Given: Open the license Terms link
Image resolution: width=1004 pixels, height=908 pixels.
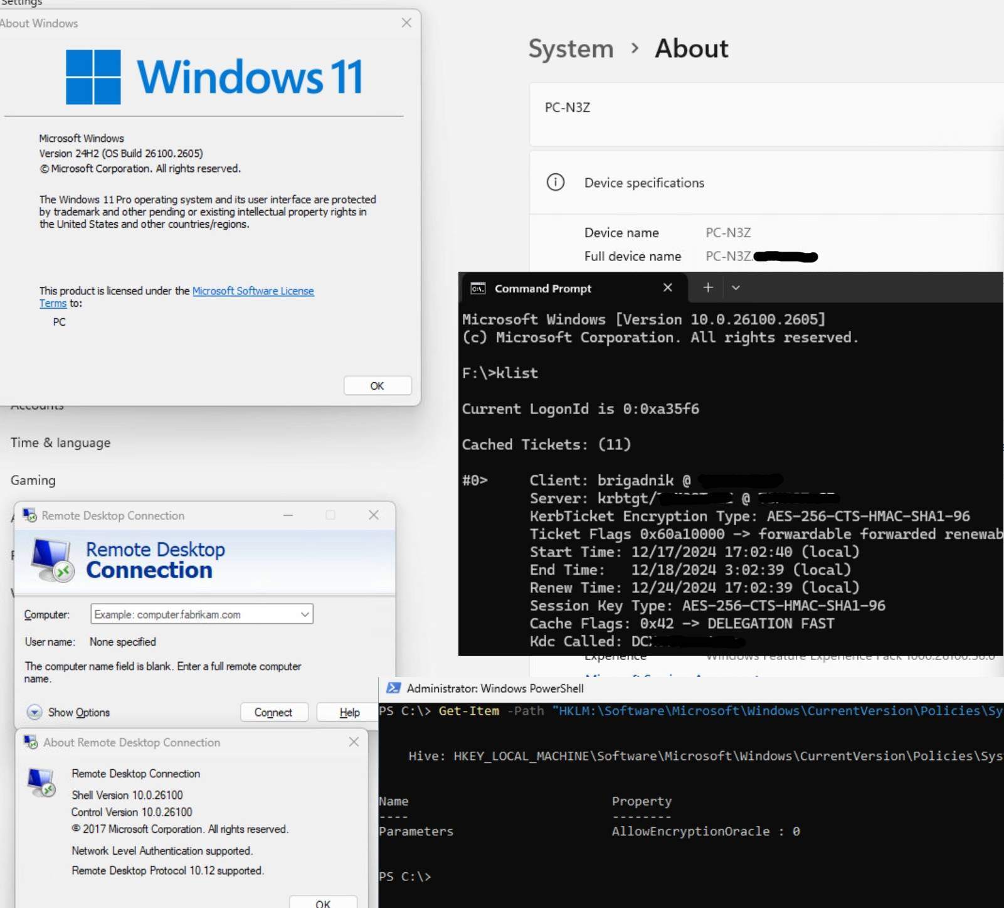Looking at the screenshot, I should pos(53,304).
